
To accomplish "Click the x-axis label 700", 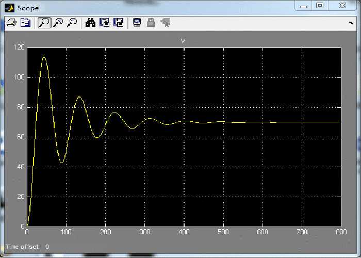I will pyautogui.click(x=302, y=232).
